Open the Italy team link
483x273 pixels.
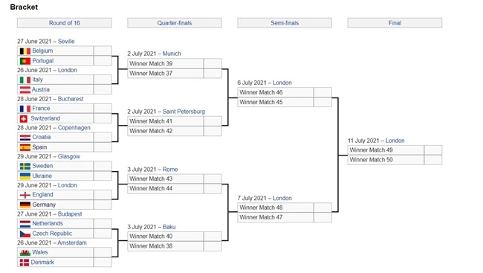point(38,80)
